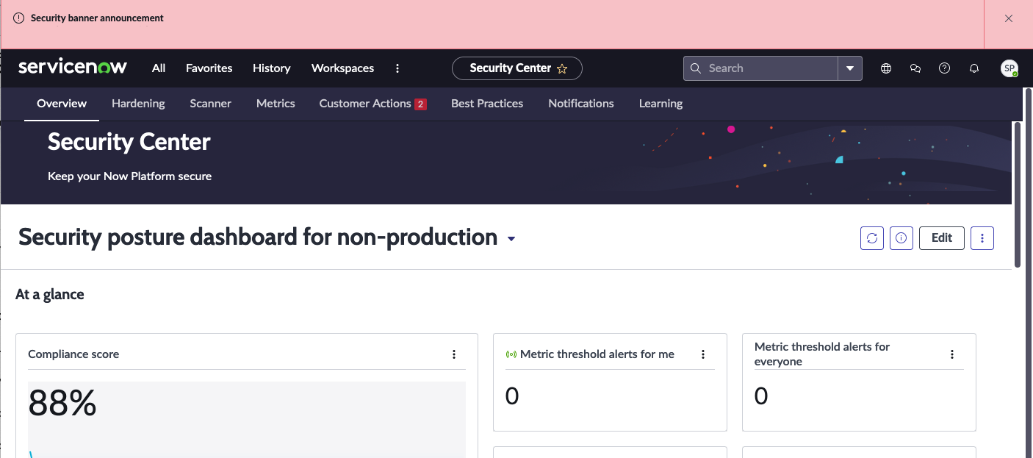Click the Security Center title pill
The height and width of the screenshot is (458, 1033).
[x=516, y=68]
